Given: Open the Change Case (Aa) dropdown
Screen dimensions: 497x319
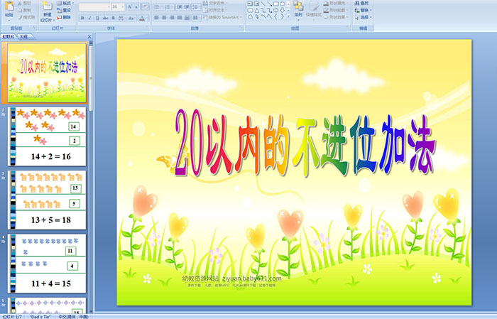Looking at the screenshot, I should [x=131, y=18].
